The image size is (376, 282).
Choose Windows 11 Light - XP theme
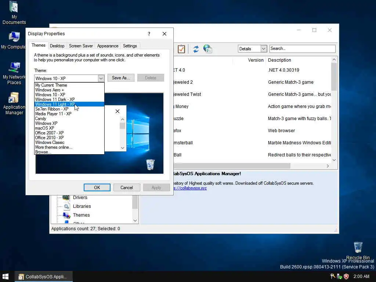pos(69,104)
